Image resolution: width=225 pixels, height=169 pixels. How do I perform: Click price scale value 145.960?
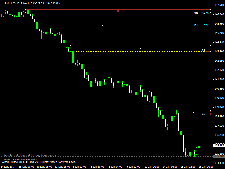(x=219, y=24)
